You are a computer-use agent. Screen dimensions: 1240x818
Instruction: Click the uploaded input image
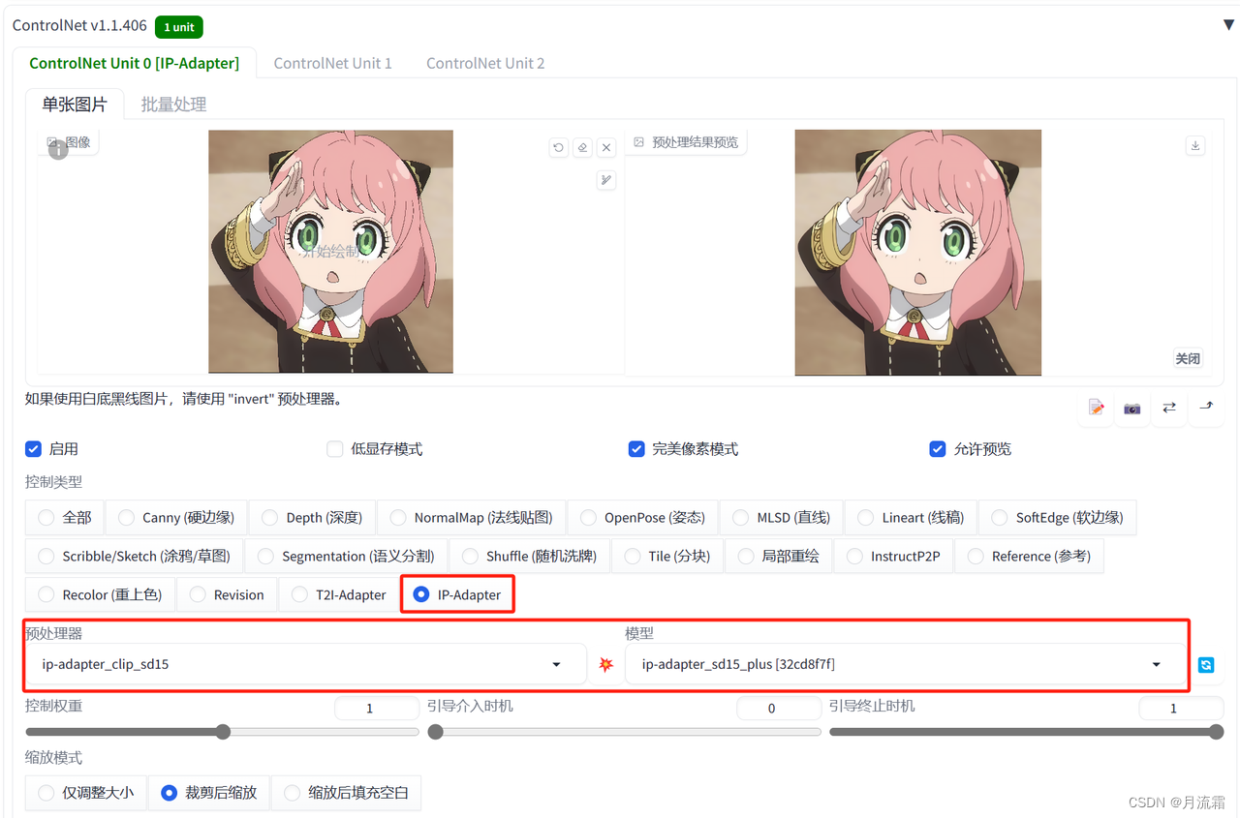point(330,252)
